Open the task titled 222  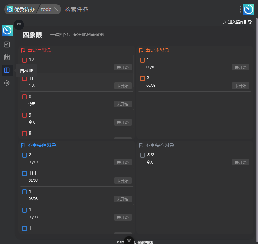(x=150, y=155)
